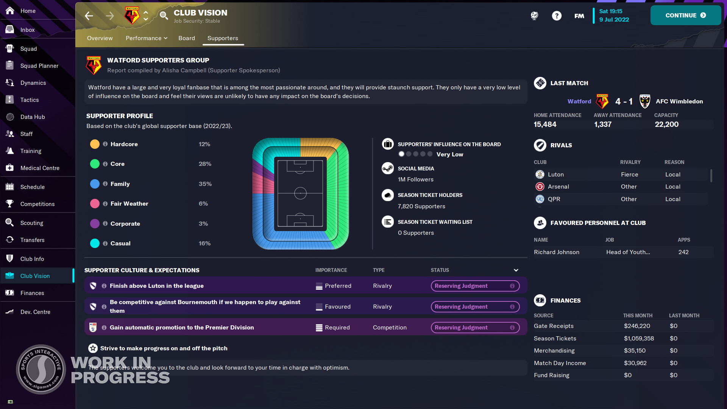Screen dimensions: 727x409
Task: Click the Rivals section icon
Action: (539, 145)
